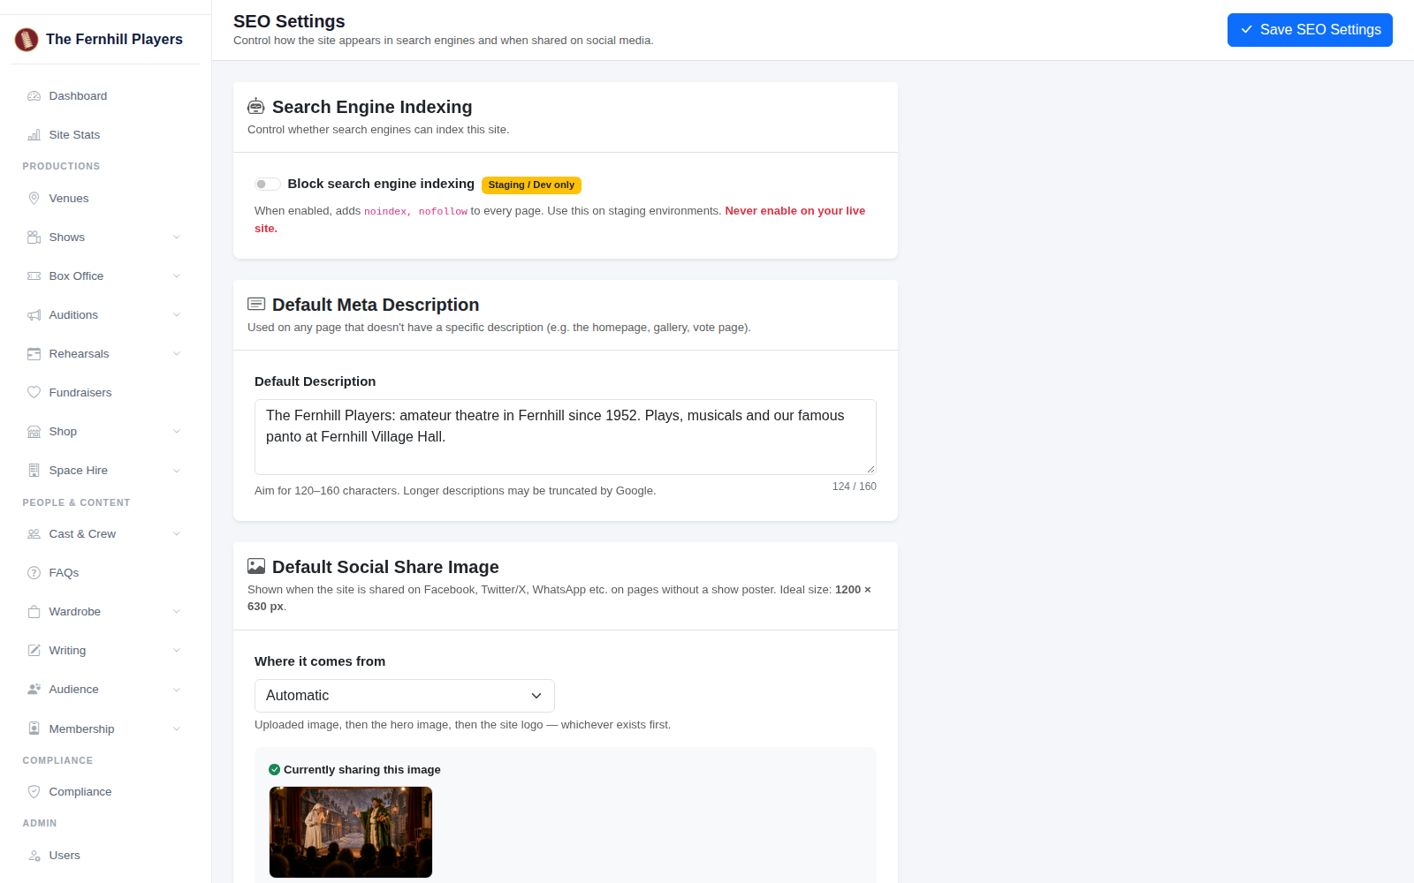Open the 'Where it comes from' dropdown
The image size is (1414, 883).
point(405,696)
